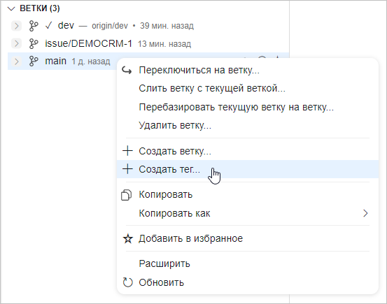This screenshot has width=387, height=304.
Task: Select the main branch name
Action: tap(55, 61)
